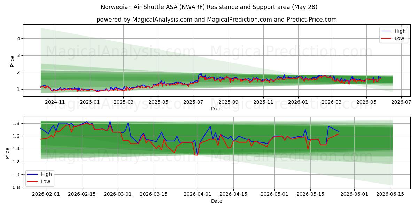This screenshot has height=209, width=418.
Task: Click the '2025-01' x-axis label
Action: (90, 102)
